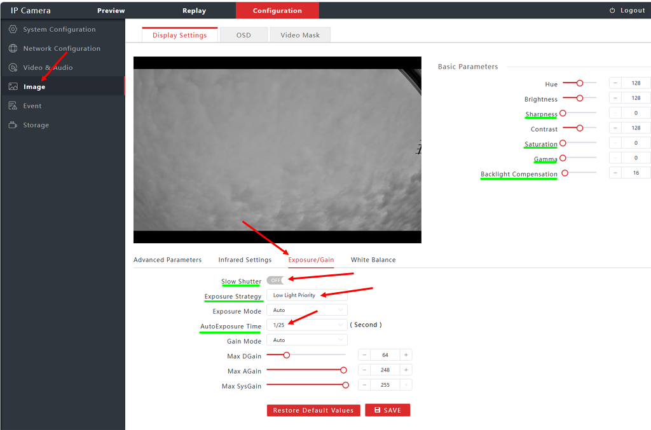Decrease Max SysGain with minus button
The width and height of the screenshot is (651, 430).
click(364, 385)
